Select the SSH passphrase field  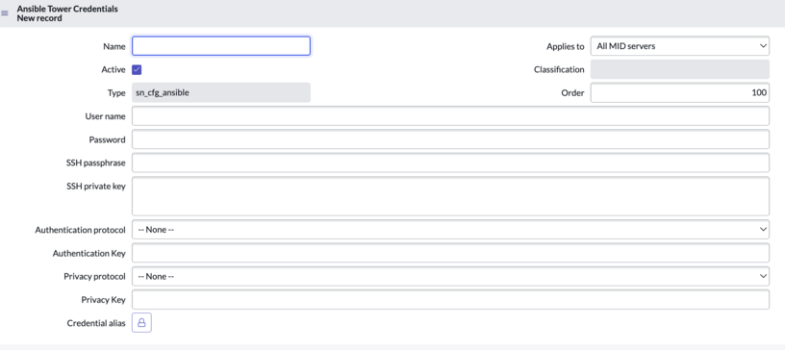[450, 162]
